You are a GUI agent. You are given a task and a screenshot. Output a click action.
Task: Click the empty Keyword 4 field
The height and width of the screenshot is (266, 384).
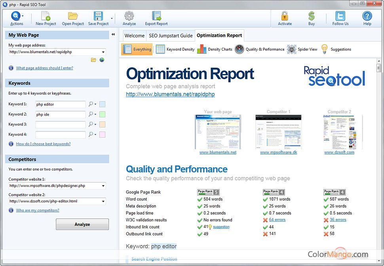61,135
